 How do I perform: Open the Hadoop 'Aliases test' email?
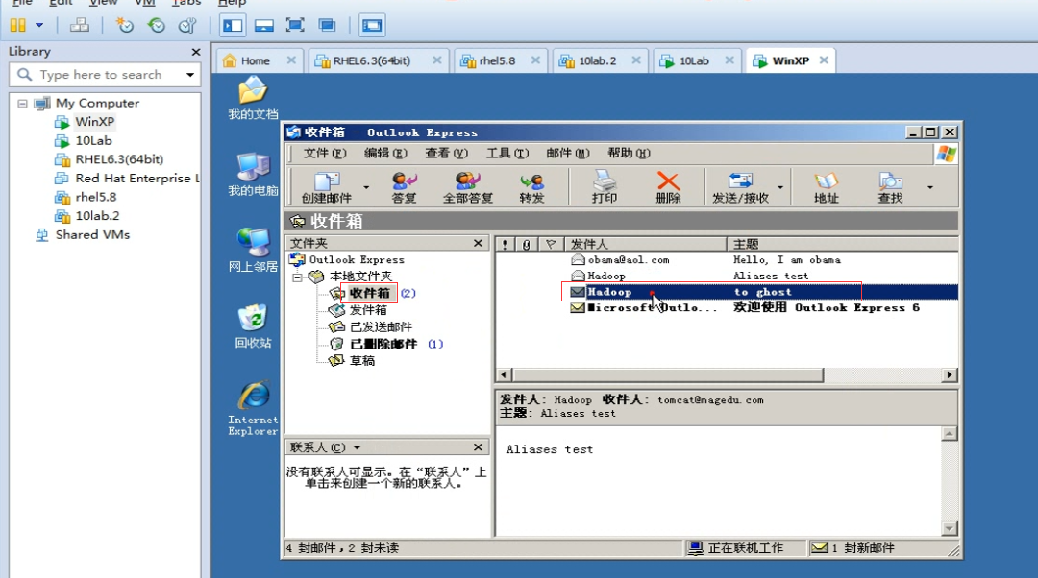(727, 276)
